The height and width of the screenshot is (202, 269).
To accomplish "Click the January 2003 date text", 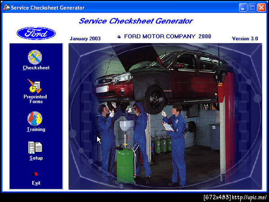I will (85, 39).
